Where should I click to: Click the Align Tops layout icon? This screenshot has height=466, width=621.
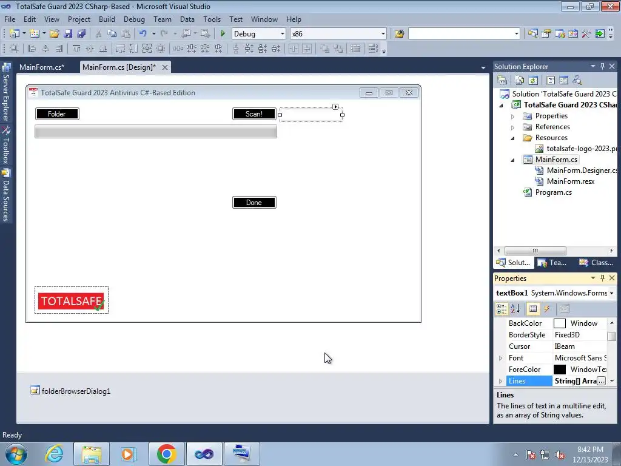coord(76,49)
